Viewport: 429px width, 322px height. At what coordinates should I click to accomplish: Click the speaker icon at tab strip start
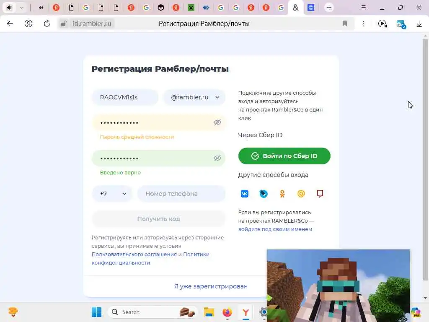pyautogui.click(x=9, y=8)
